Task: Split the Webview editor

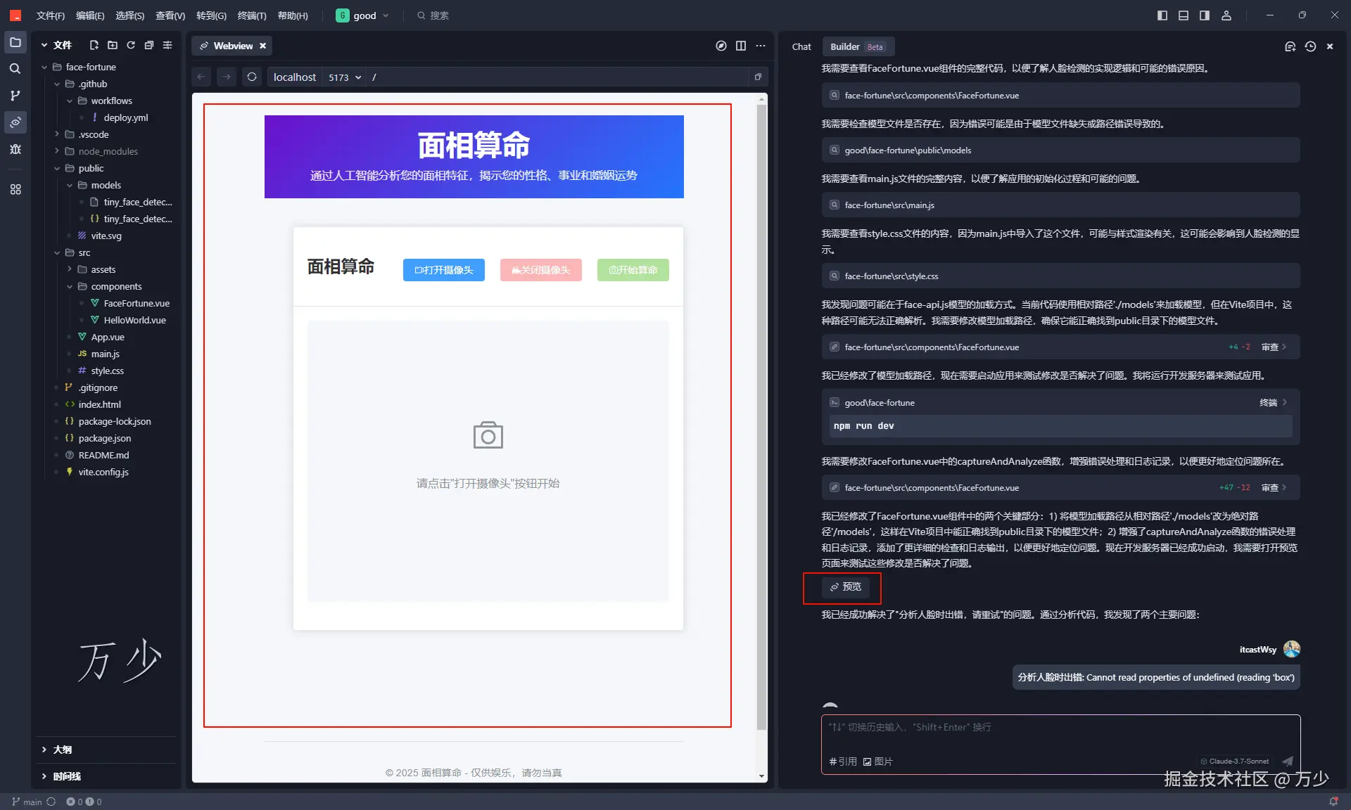Action: [x=741, y=46]
